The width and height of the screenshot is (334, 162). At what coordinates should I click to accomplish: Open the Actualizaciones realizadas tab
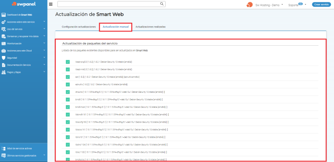point(151,27)
